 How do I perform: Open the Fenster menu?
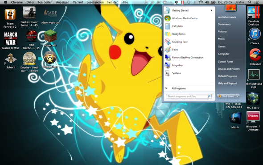112,2
